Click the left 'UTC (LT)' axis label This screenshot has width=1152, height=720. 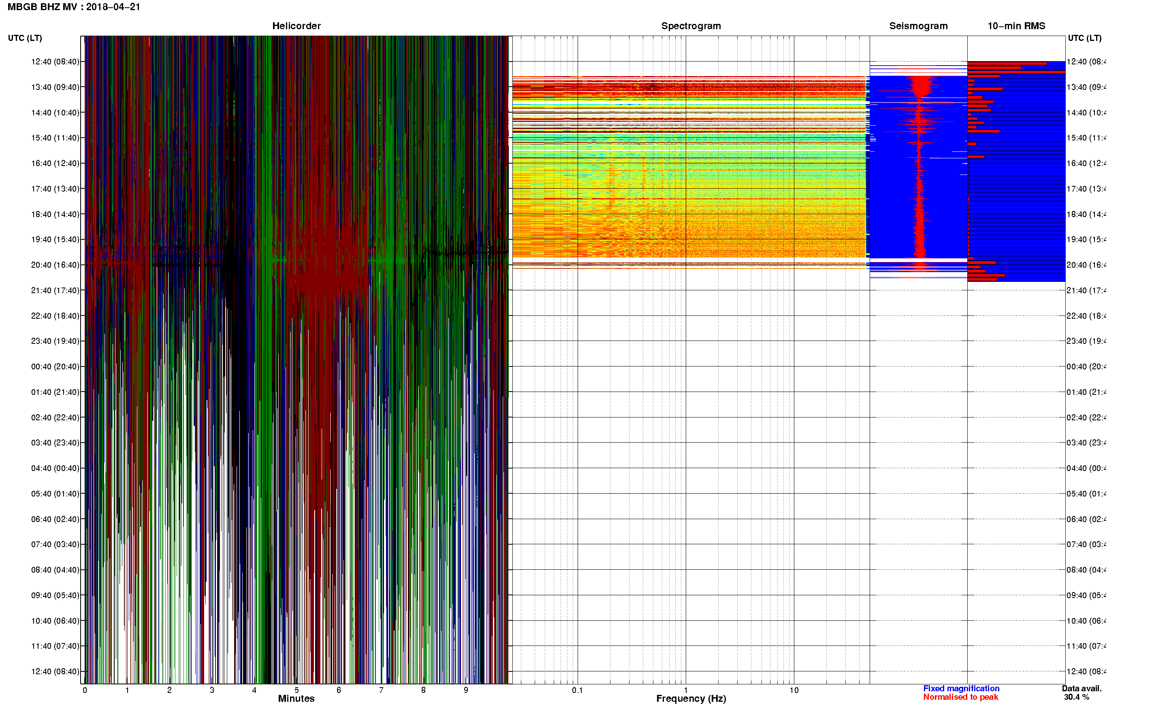[x=25, y=38]
